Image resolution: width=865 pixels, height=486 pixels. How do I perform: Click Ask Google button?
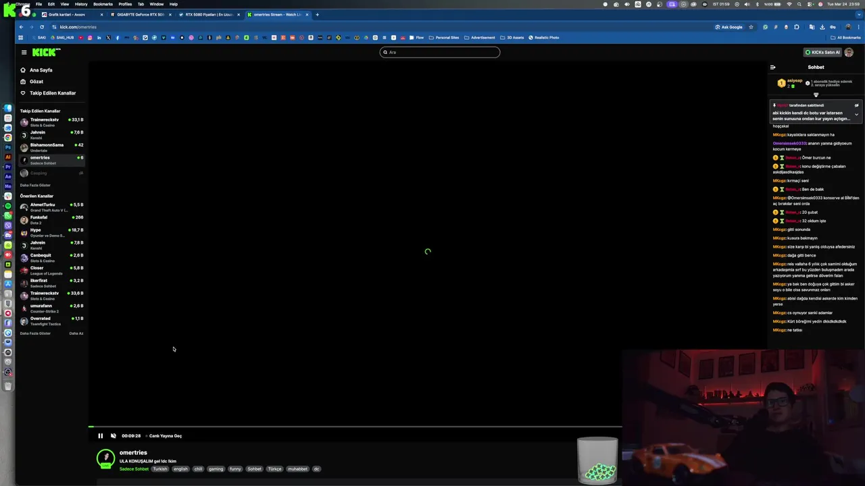pyautogui.click(x=728, y=27)
